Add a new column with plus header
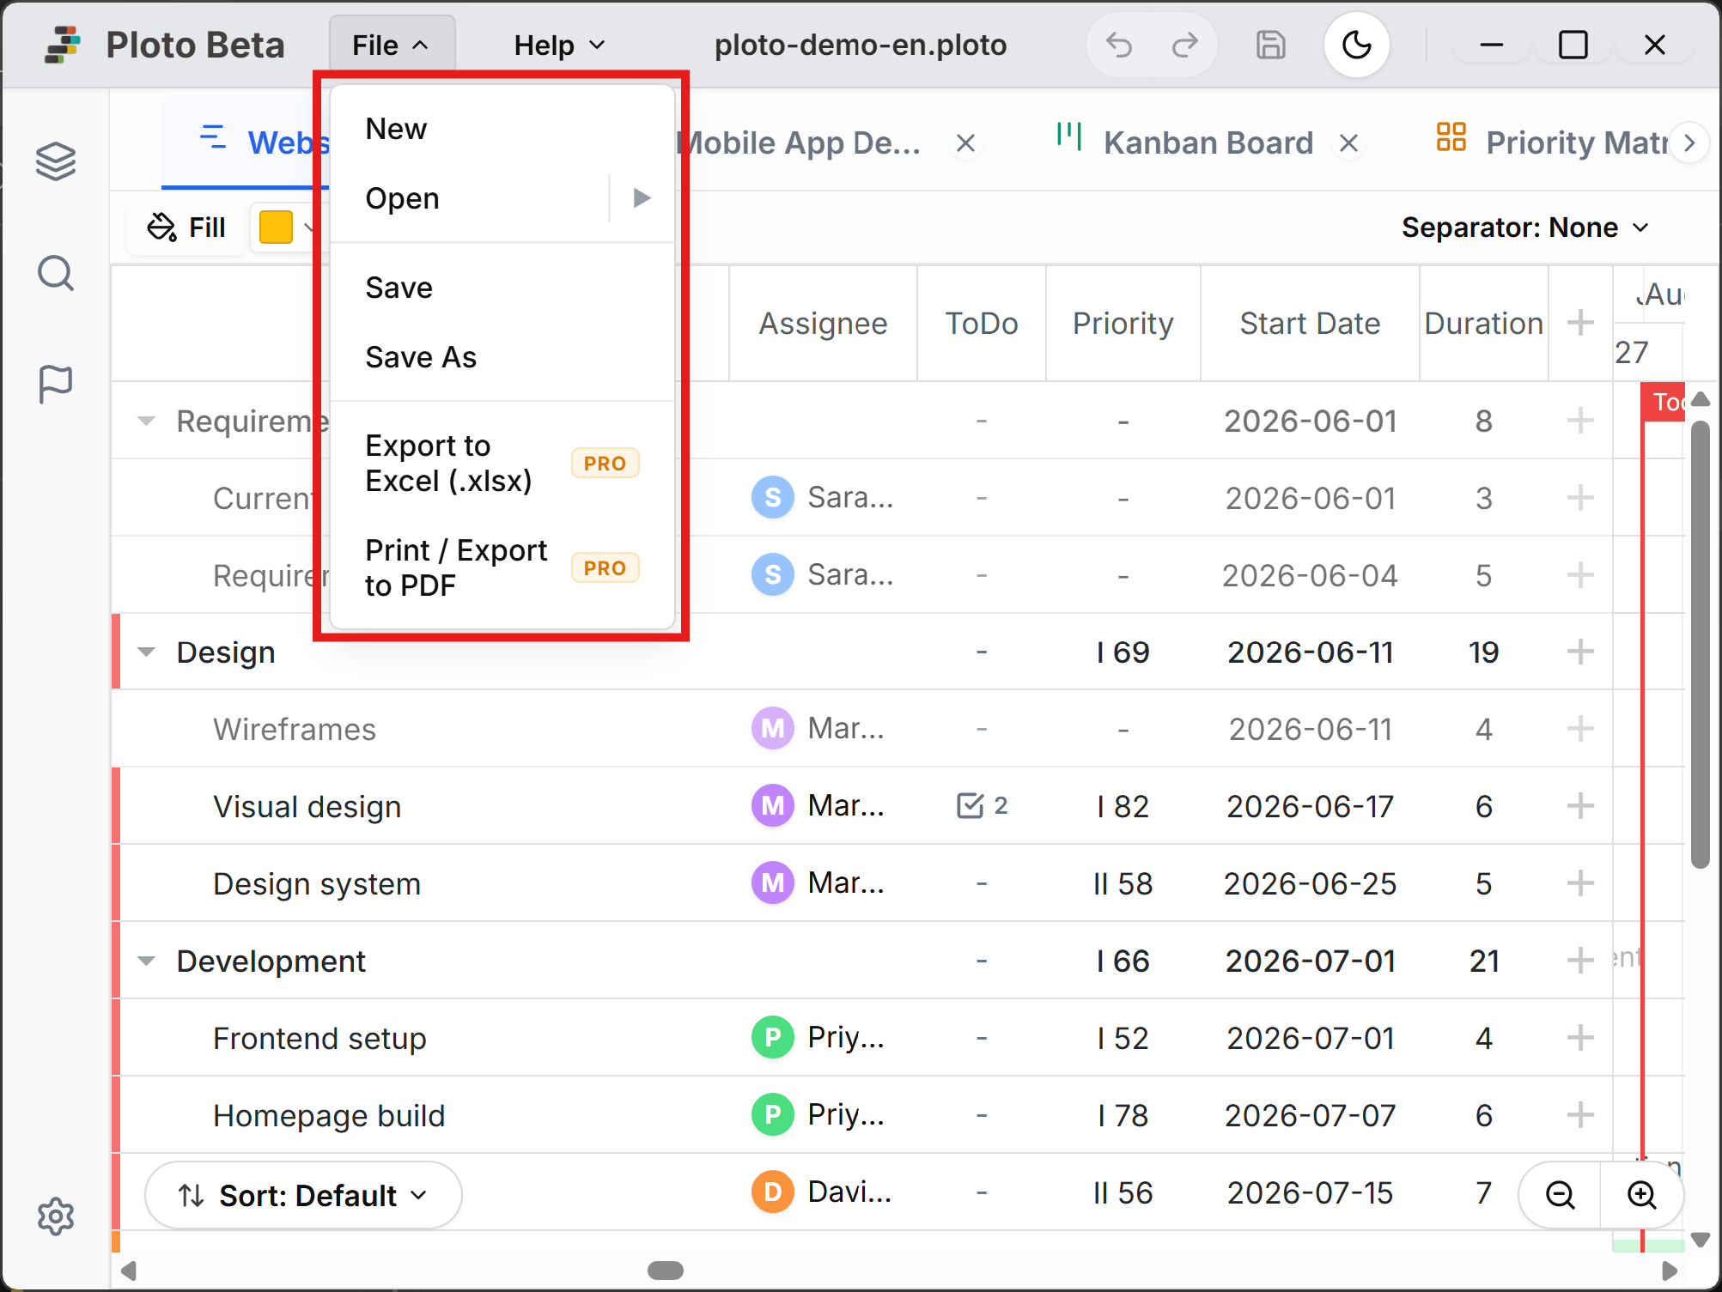 [1580, 323]
